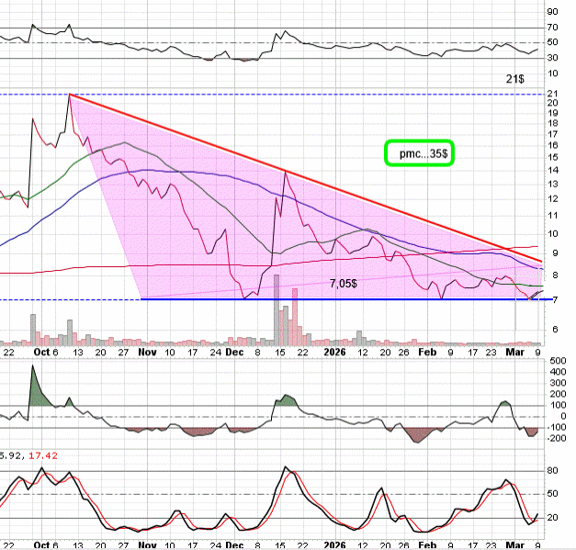Click the "-200" label on the CCI axis

pos(554,439)
